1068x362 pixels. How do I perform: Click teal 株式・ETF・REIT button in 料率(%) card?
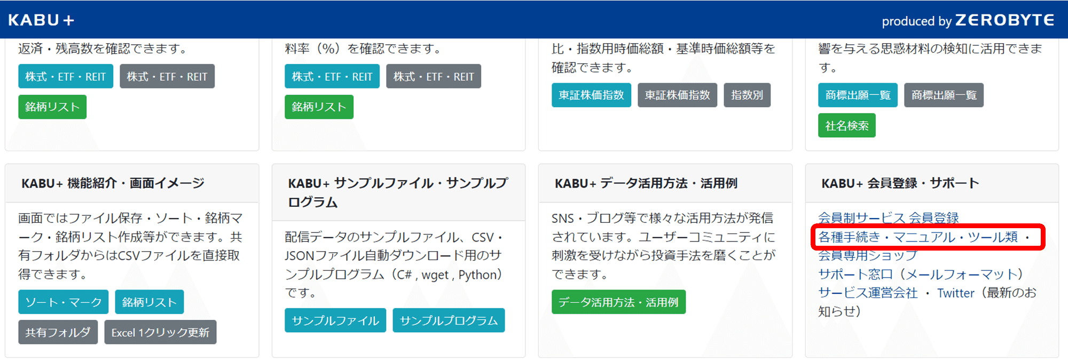click(x=332, y=76)
